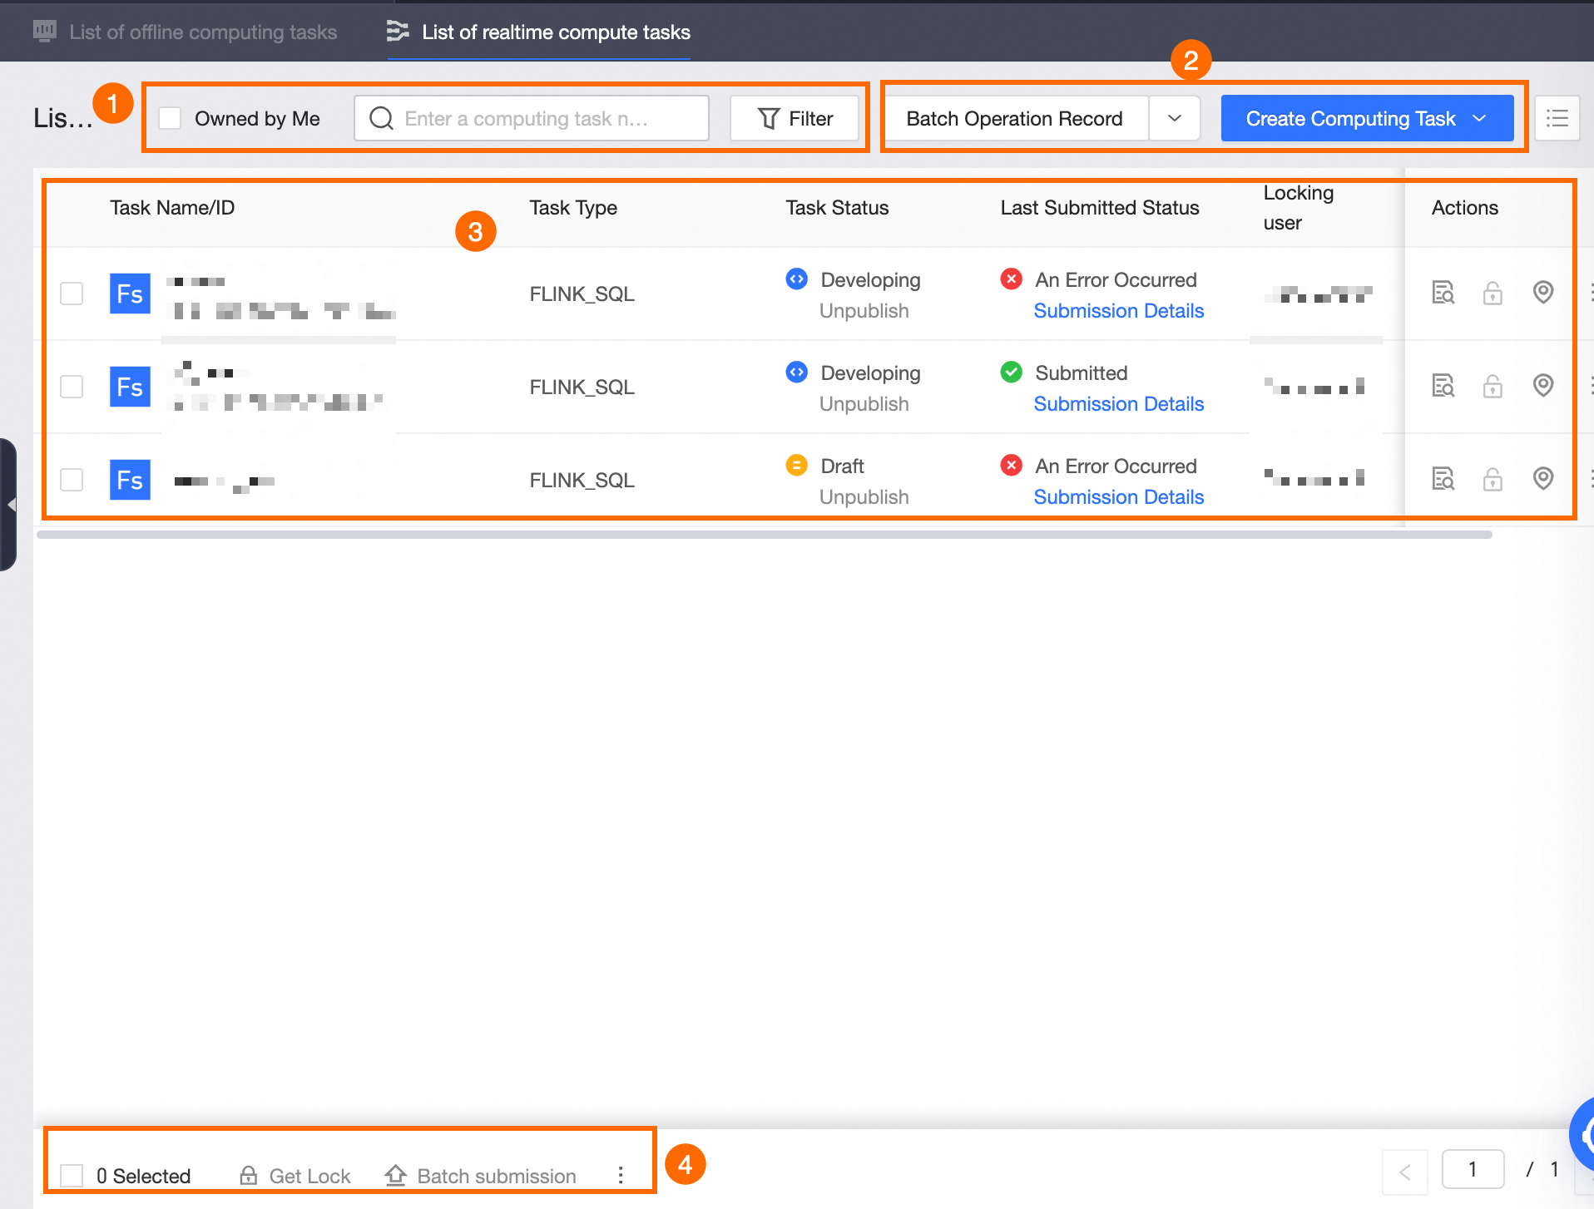Select List of realtime compute tasks tab
The height and width of the screenshot is (1209, 1594).
(539, 32)
